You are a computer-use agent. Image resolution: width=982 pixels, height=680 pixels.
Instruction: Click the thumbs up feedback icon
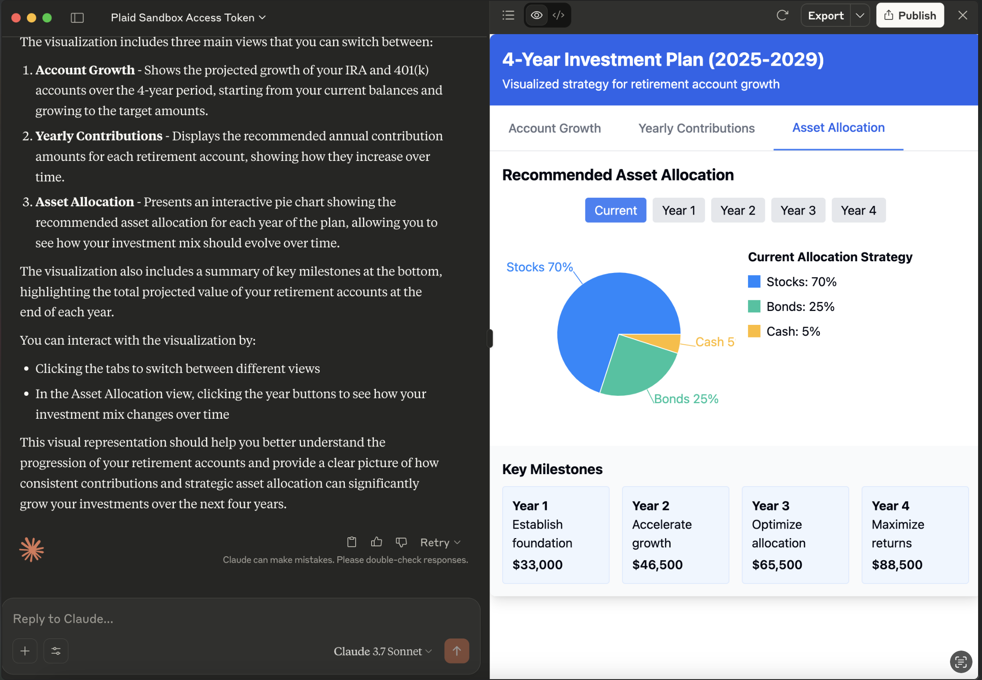376,542
